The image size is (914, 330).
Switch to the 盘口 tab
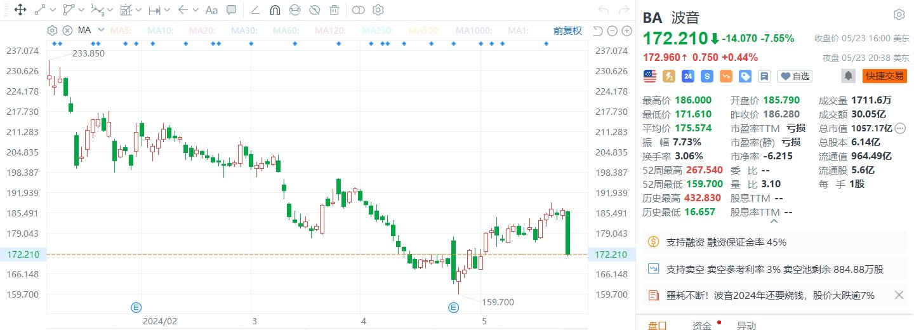[658, 326]
